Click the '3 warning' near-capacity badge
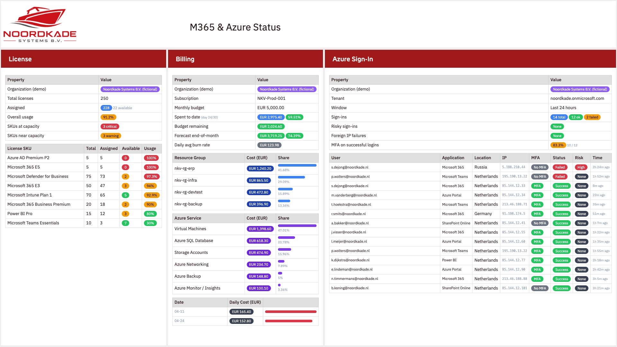617x347 pixels. click(x=111, y=136)
